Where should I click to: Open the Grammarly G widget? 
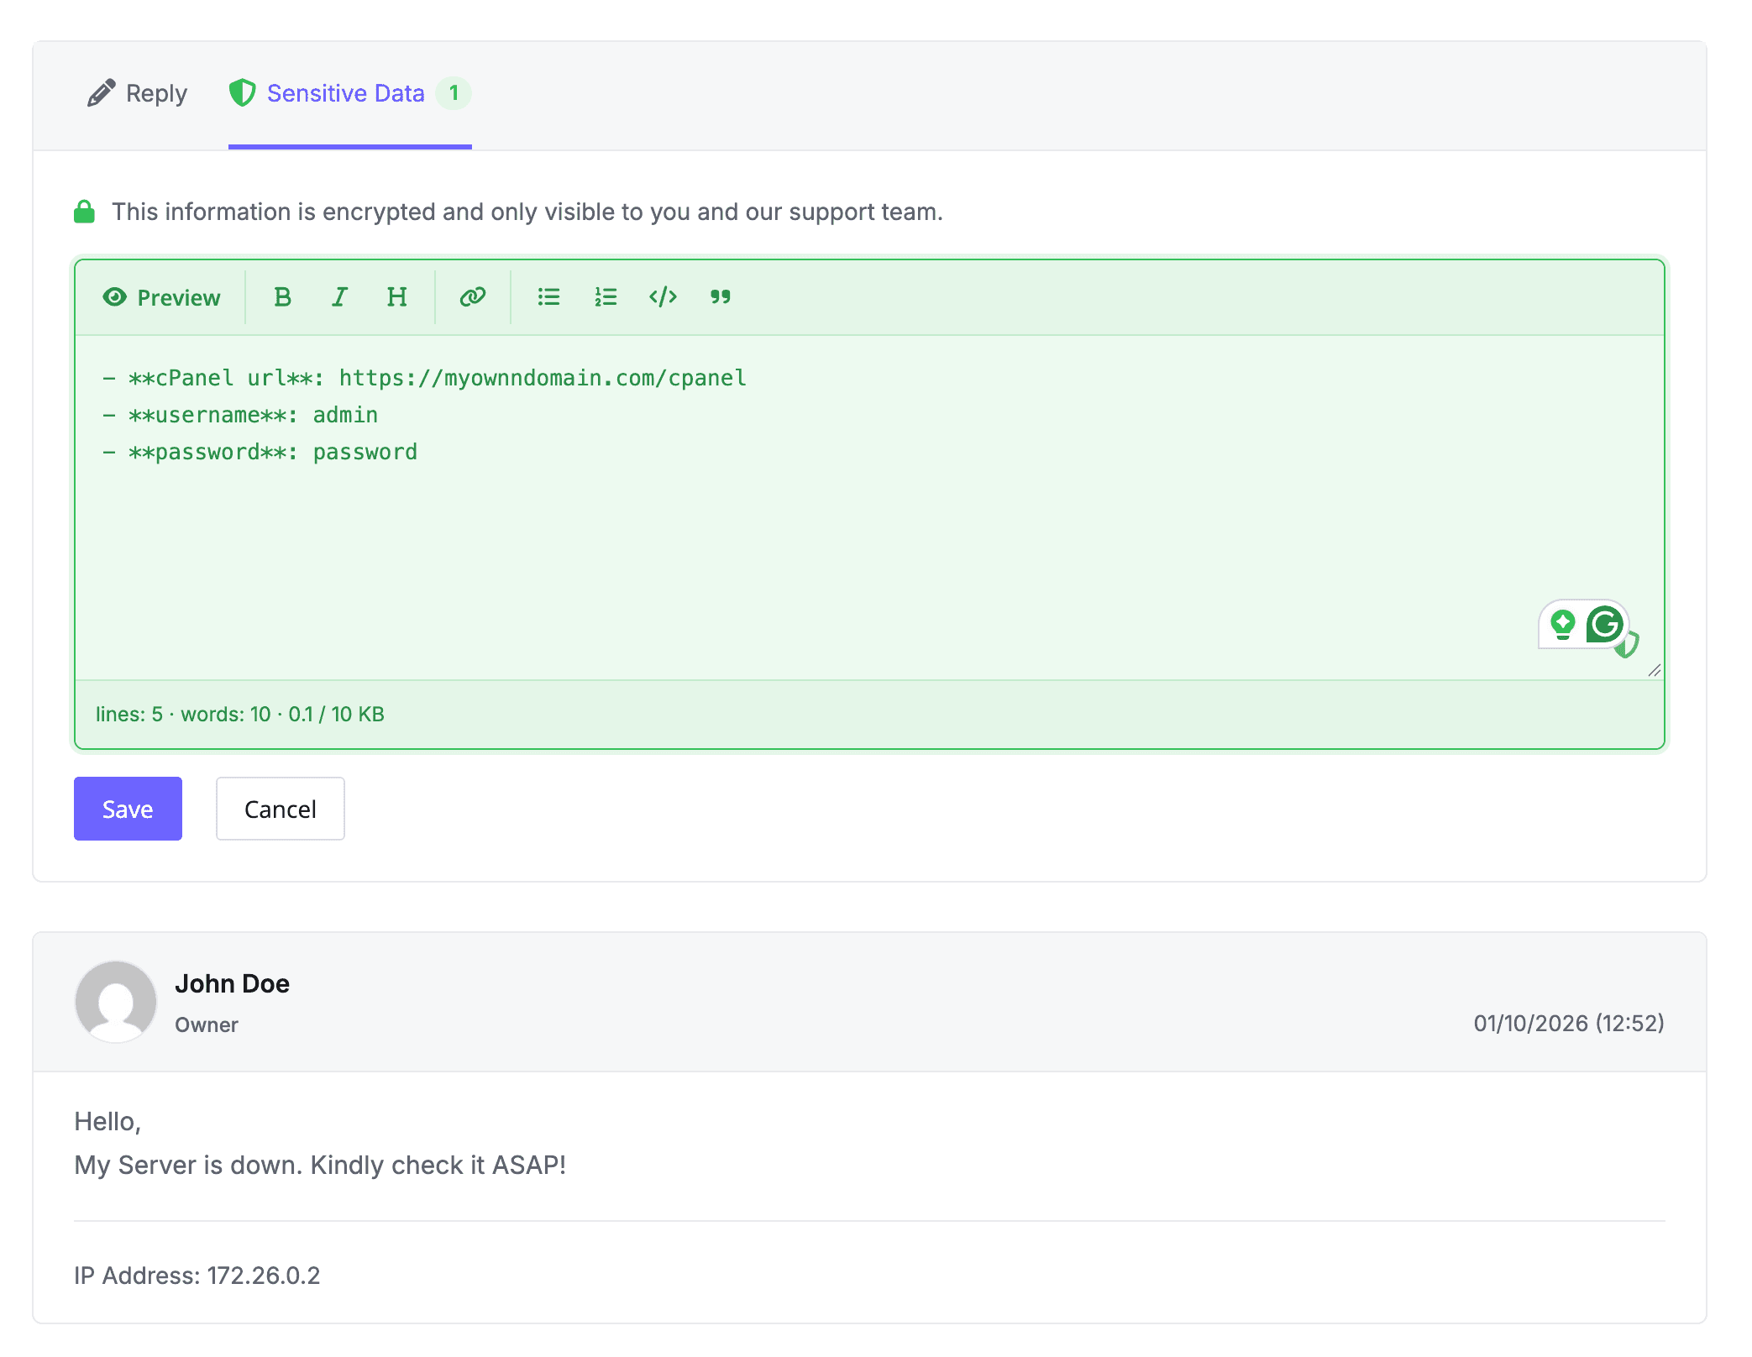click(1604, 625)
